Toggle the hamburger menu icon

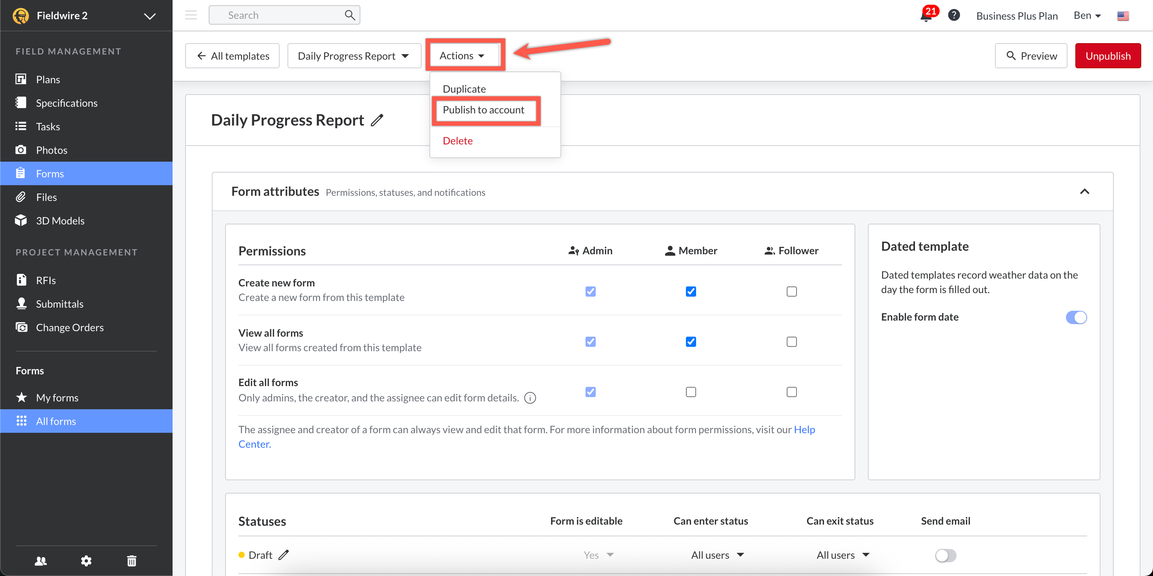[x=191, y=15]
